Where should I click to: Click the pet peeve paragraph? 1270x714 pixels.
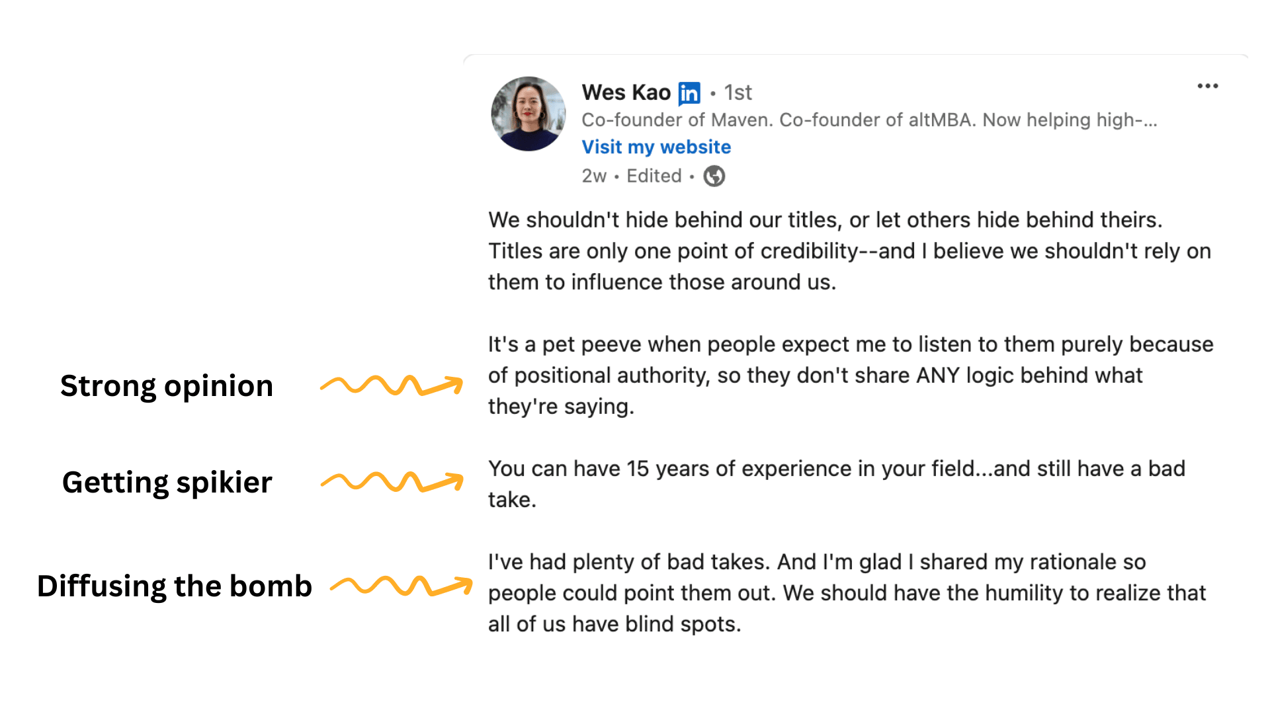[851, 375]
